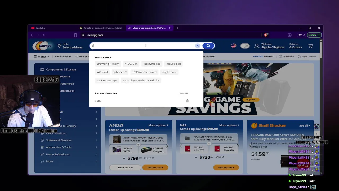Open Returns & Orders

tap(296, 46)
